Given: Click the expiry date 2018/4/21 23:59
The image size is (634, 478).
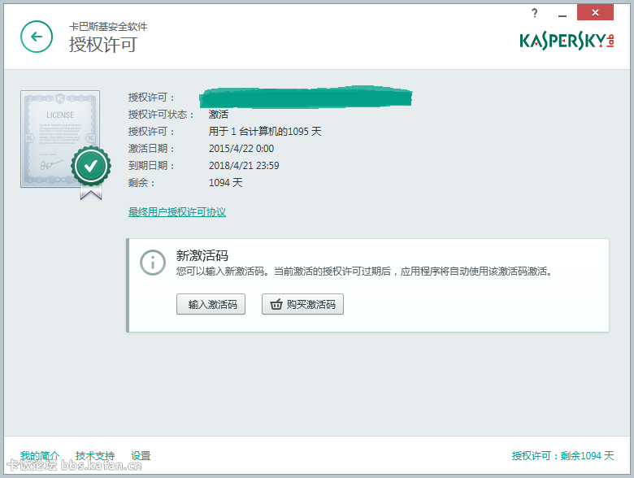Looking at the screenshot, I should pos(244,165).
